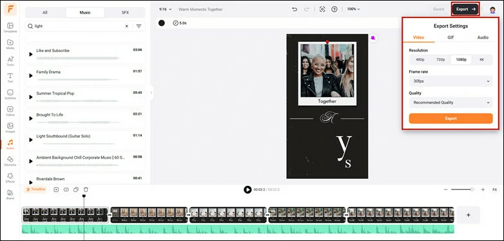Select the GIF export tab
The width and height of the screenshot is (504, 241).
click(x=451, y=37)
